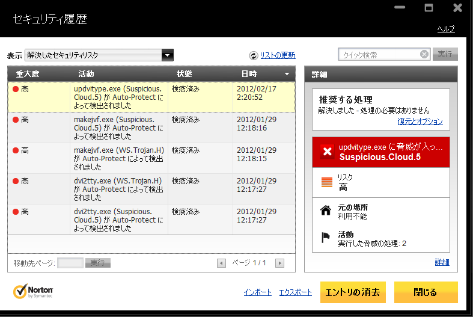Click the 実行 button beside quick search
Viewport: 473px width, 317px height.
[445, 54]
